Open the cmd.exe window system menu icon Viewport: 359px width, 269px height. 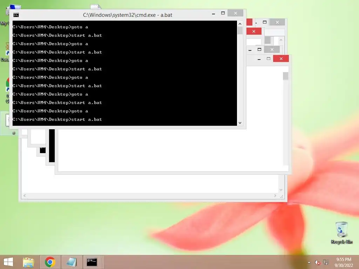pyautogui.click(x=16, y=15)
